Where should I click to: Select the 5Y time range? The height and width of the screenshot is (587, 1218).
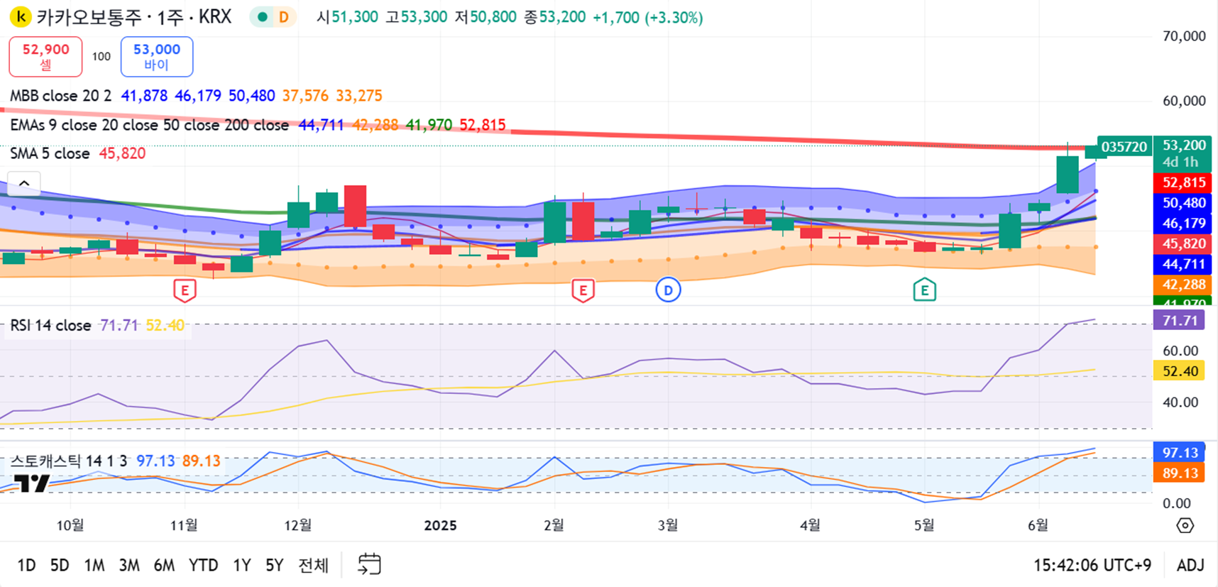click(x=275, y=565)
